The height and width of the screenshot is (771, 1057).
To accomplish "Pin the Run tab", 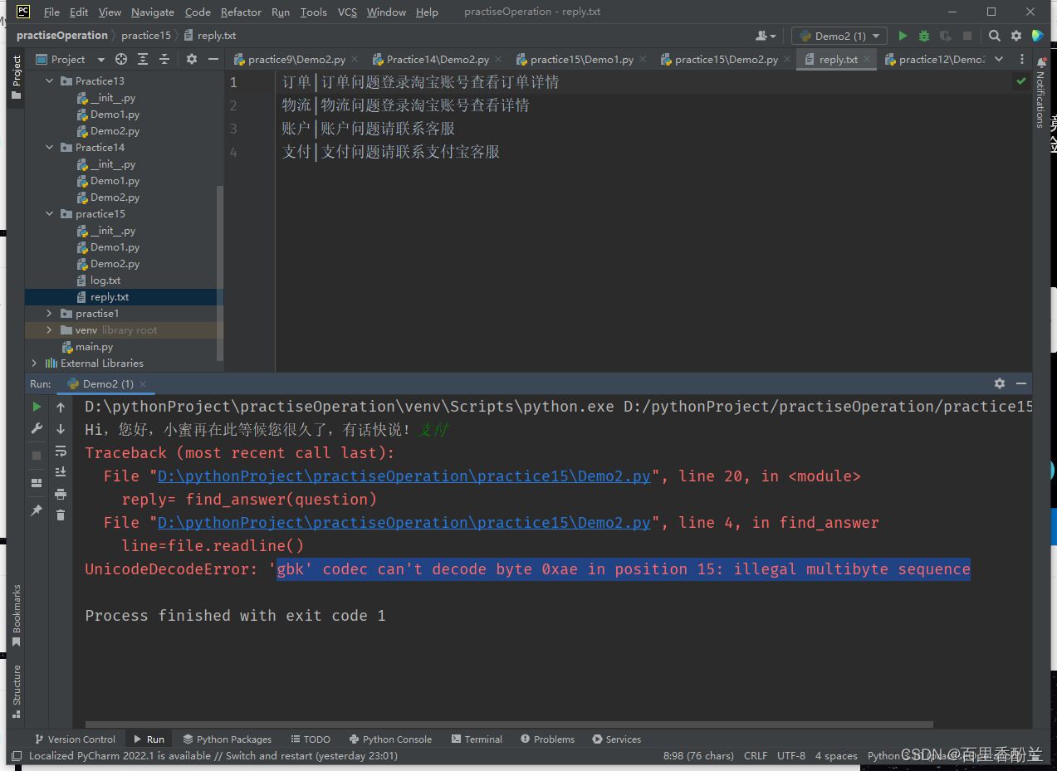I will [x=37, y=510].
